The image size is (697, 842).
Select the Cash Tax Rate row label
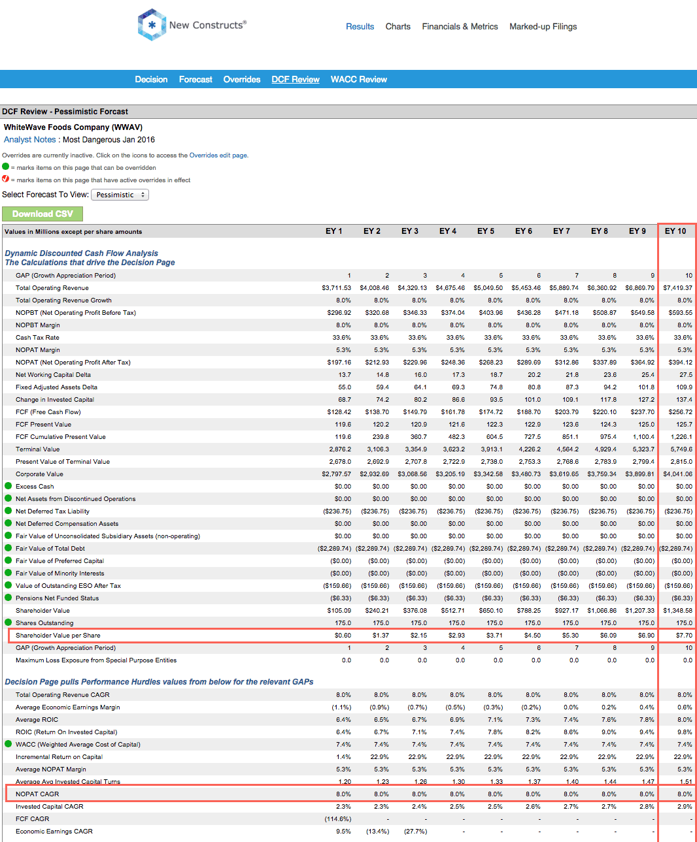(37, 338)
